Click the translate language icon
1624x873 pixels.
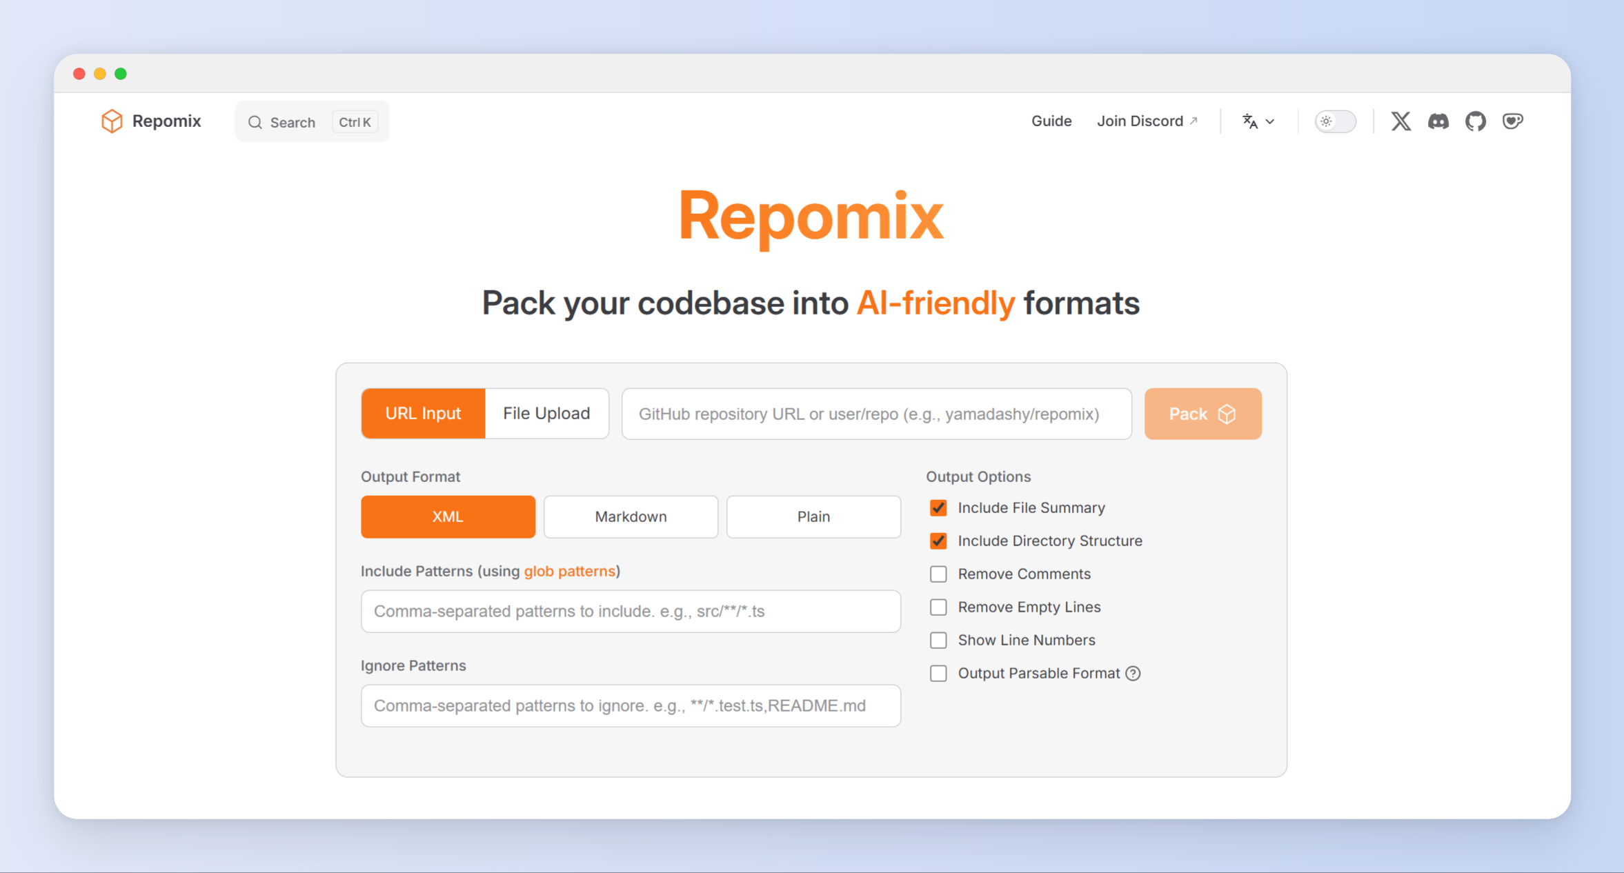[1249, 121]
